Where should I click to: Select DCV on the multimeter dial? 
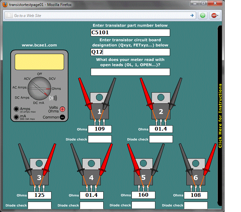[52, 79]
